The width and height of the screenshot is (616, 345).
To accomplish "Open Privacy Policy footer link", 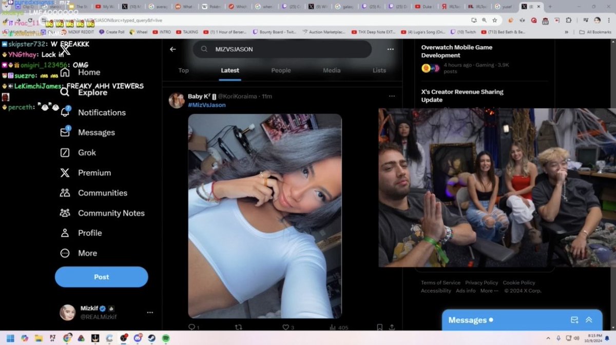I will [x=482, y=282].
